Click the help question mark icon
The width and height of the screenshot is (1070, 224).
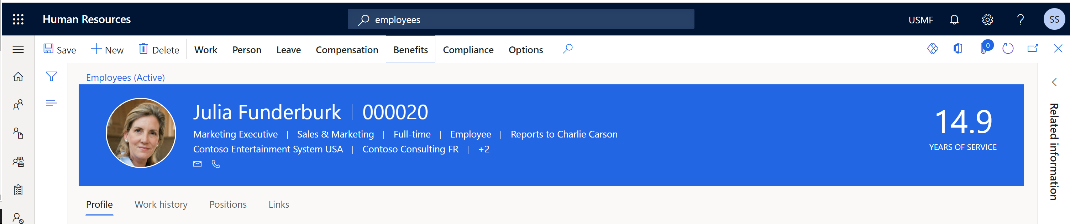1020,19
